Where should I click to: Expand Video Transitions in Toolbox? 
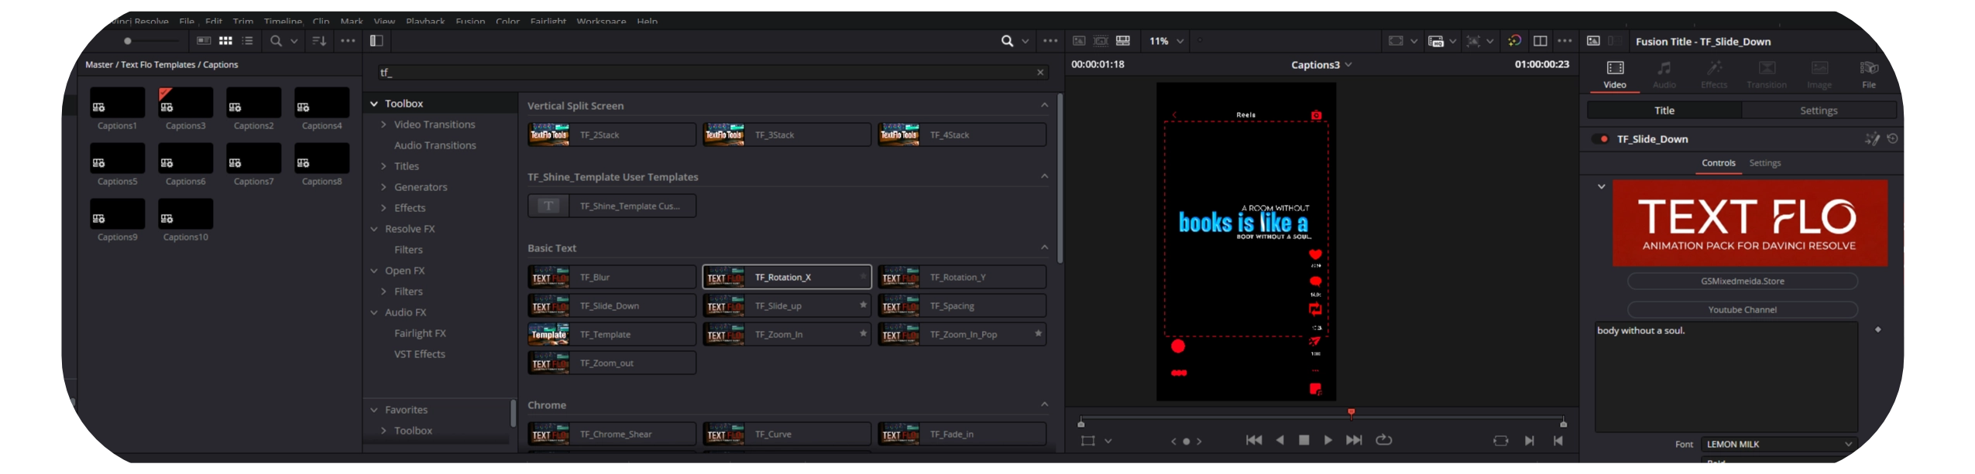tap(383, 124)
